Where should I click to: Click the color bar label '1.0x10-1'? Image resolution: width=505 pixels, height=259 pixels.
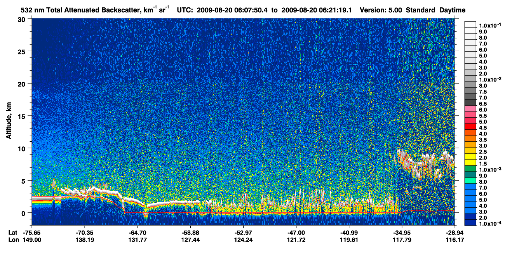[489, 25]
